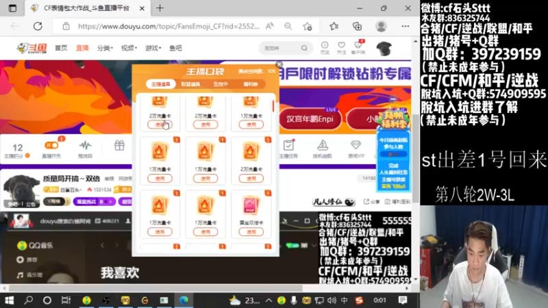548x308 pixels.
Task: Open Task View on taskbar
Action: 66,300
